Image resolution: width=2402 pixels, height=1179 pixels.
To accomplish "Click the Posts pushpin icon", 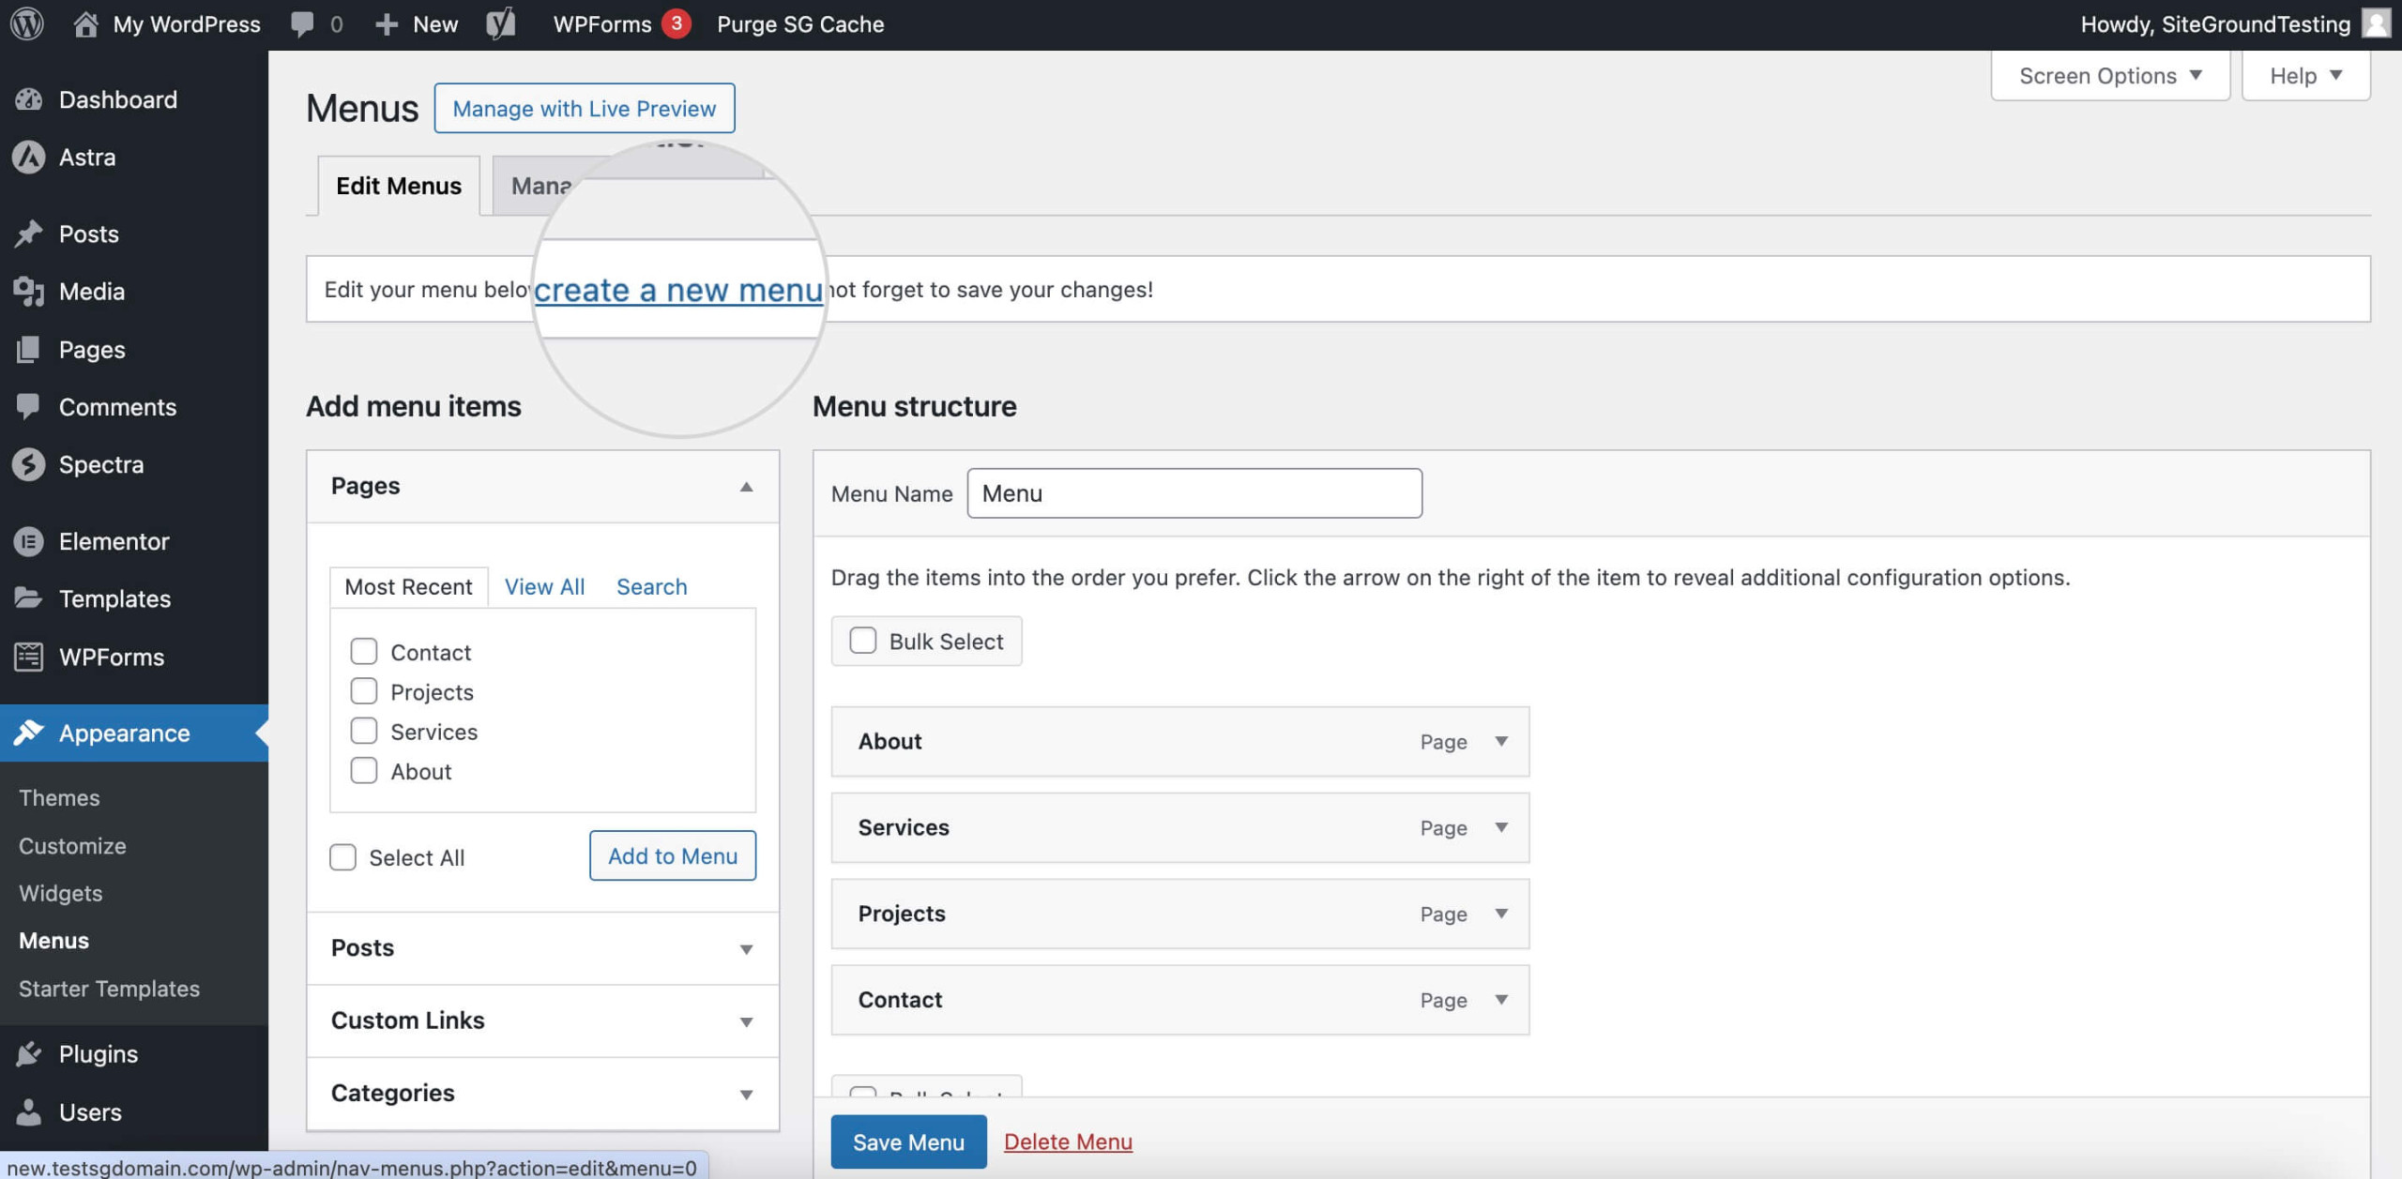I will point(29,234).
